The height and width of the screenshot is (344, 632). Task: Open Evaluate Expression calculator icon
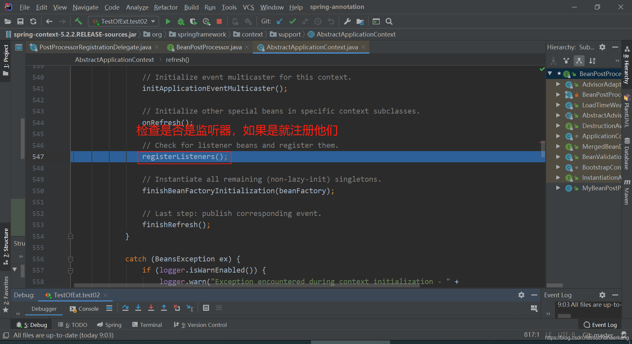[x=206, y=308]
